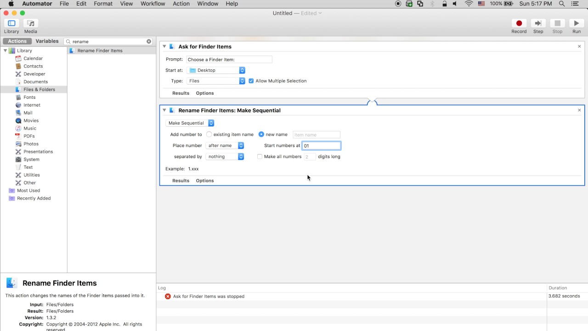Select the PDFs category icon
588x331 pixels.
18,136
